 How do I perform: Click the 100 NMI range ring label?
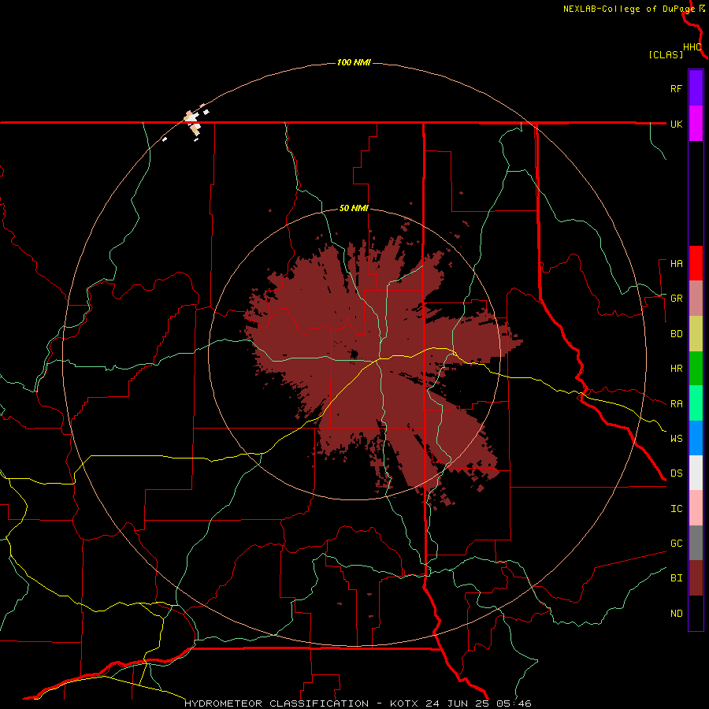[354, 62]
